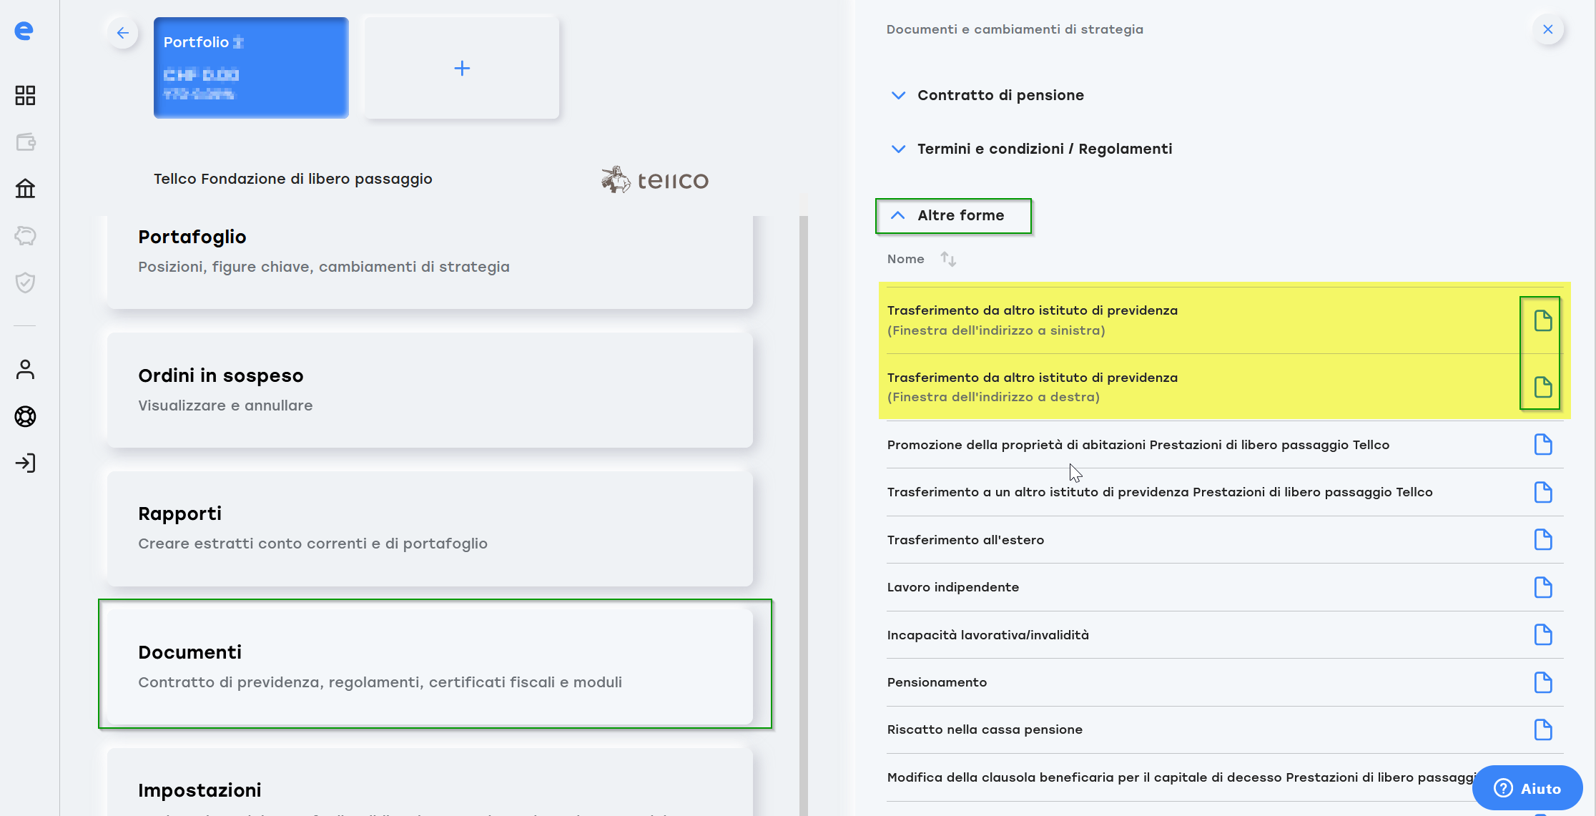Sort the list by Nome arrows
Image resolution: width=1596 pixels, height=816 pixels.
coord(948,259)
